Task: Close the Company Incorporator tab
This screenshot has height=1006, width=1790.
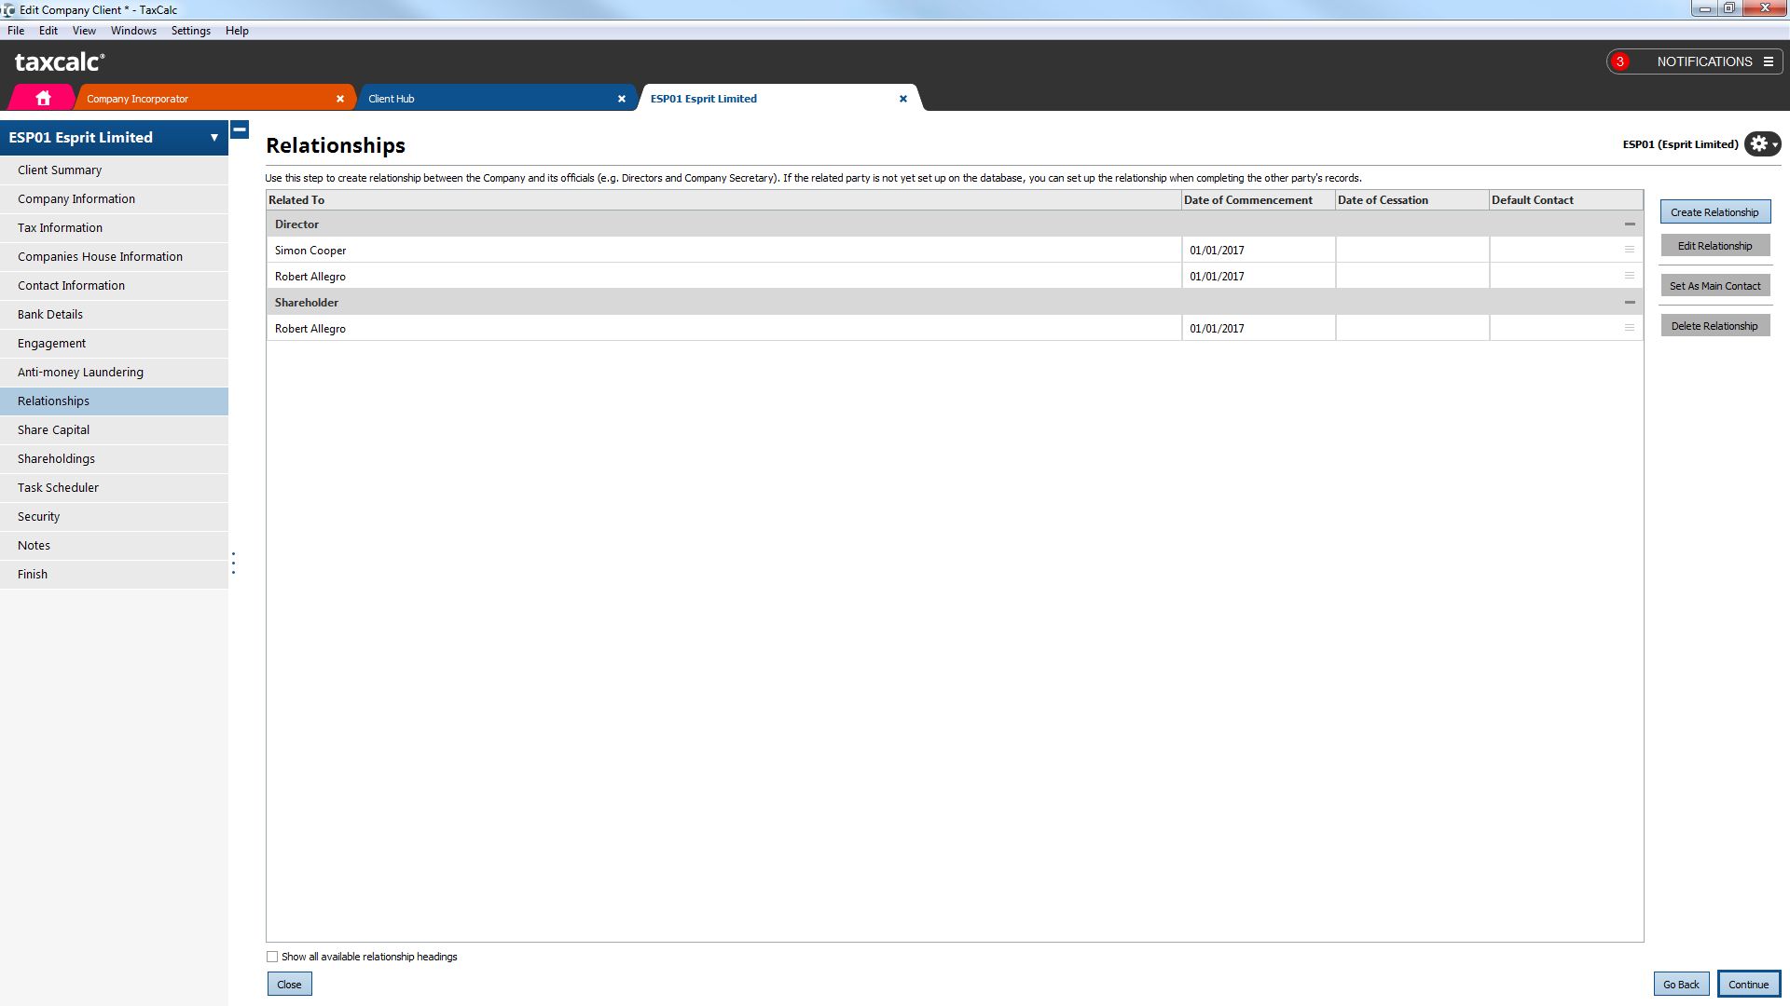Action: point(340,99)
